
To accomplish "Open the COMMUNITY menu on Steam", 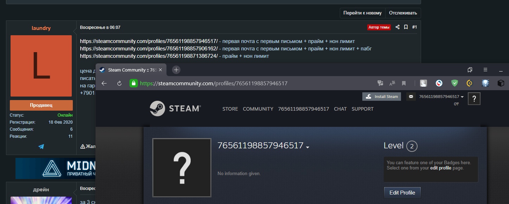I will click(258, 109).
